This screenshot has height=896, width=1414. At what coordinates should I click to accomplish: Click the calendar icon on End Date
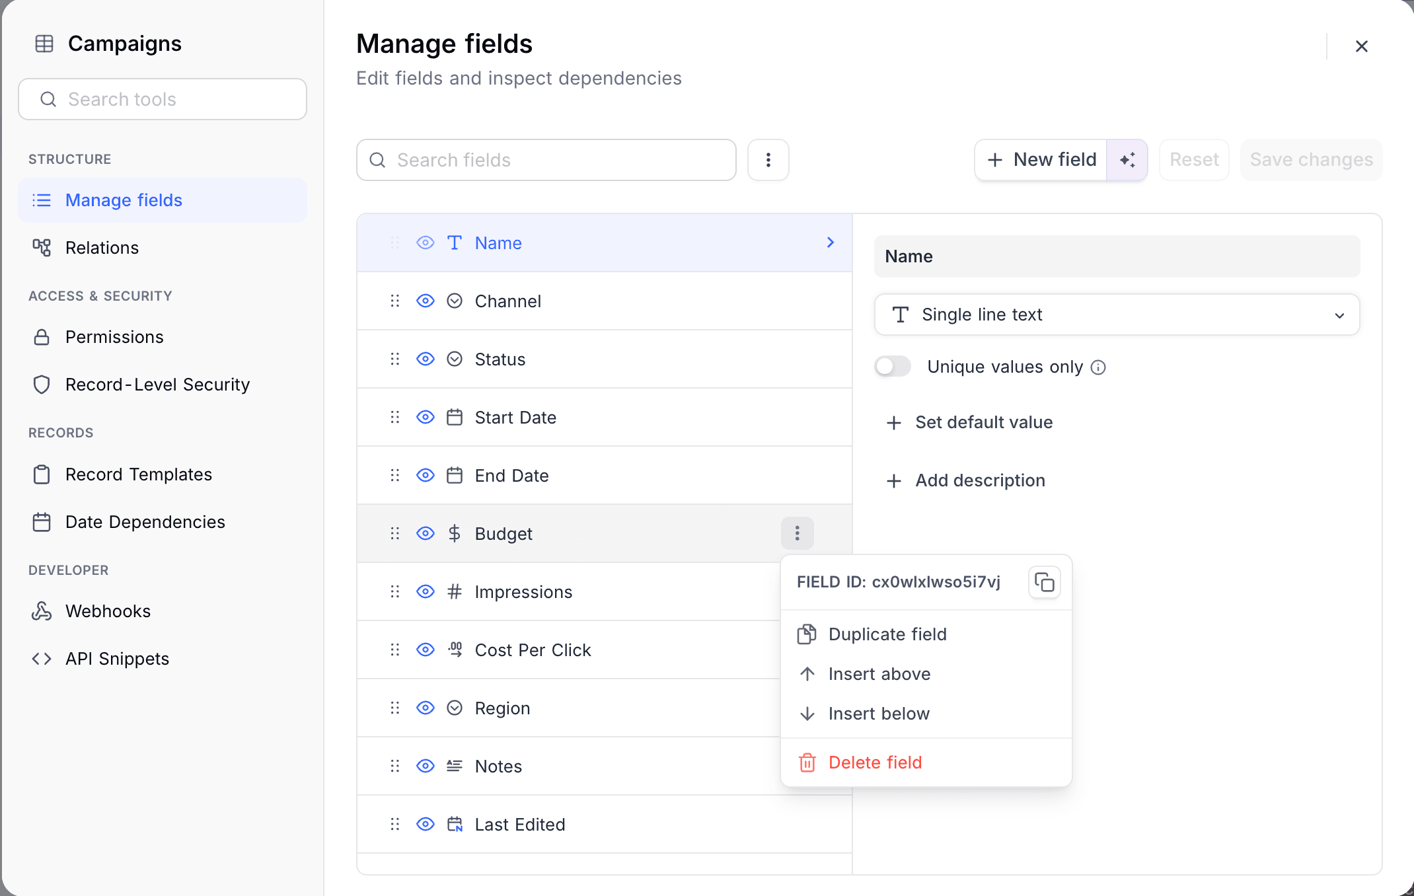455,475
